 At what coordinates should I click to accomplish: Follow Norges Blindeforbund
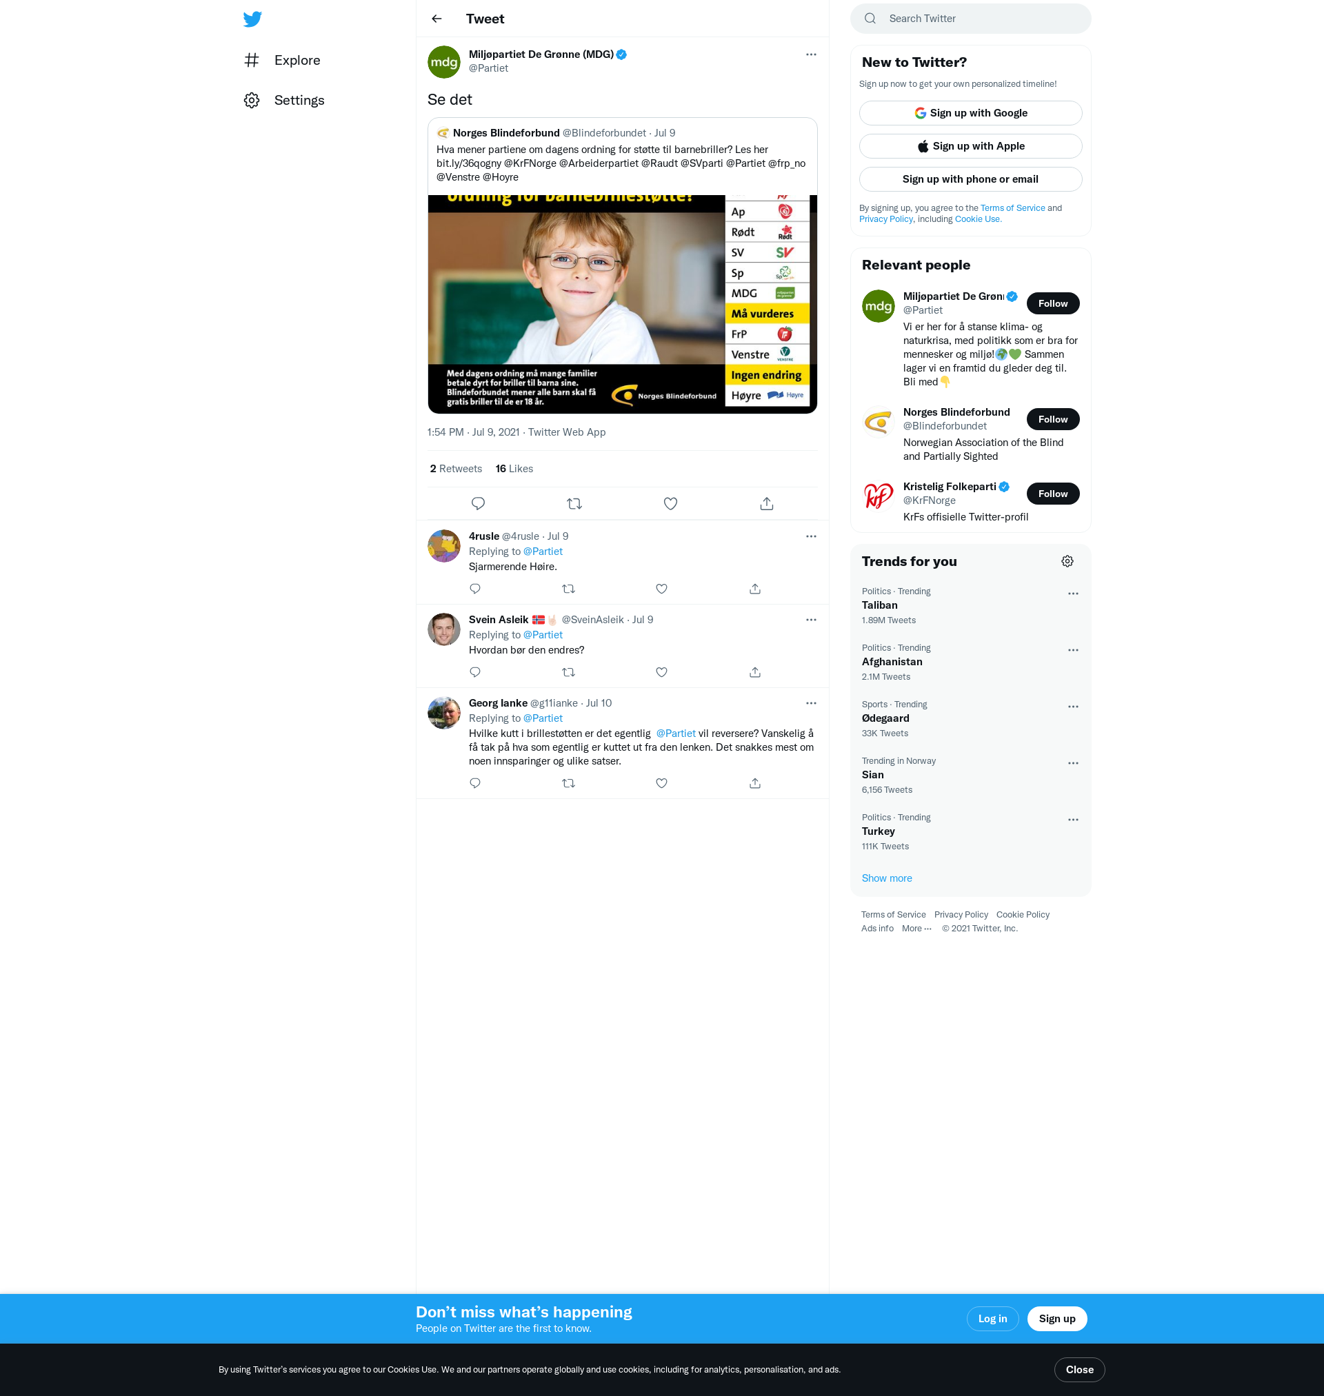click(x=1052, y=419)
